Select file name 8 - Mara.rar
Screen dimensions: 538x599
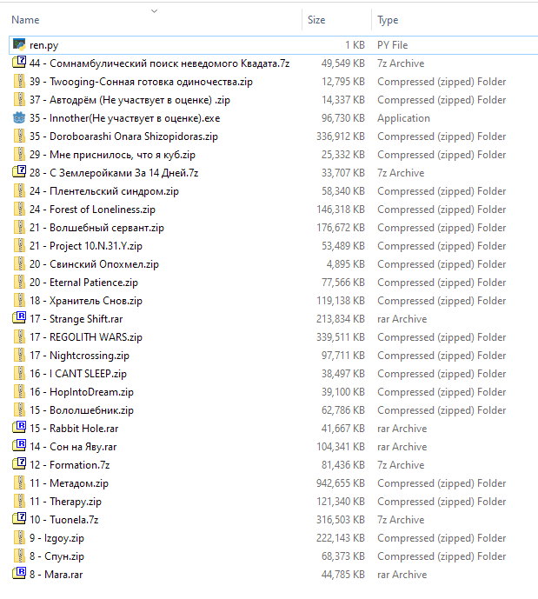pos(56,575)
